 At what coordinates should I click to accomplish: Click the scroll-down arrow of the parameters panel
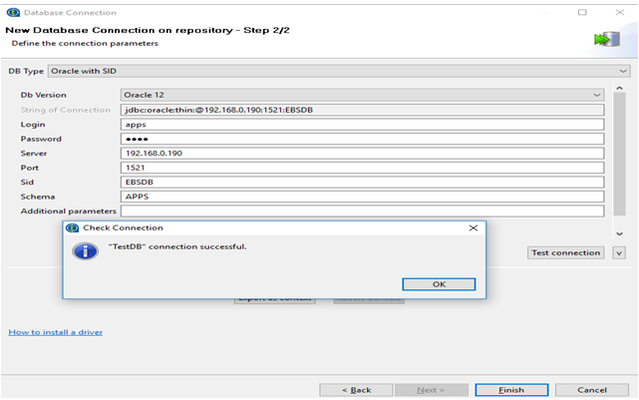pyautogui.click(x=619, y=233)
